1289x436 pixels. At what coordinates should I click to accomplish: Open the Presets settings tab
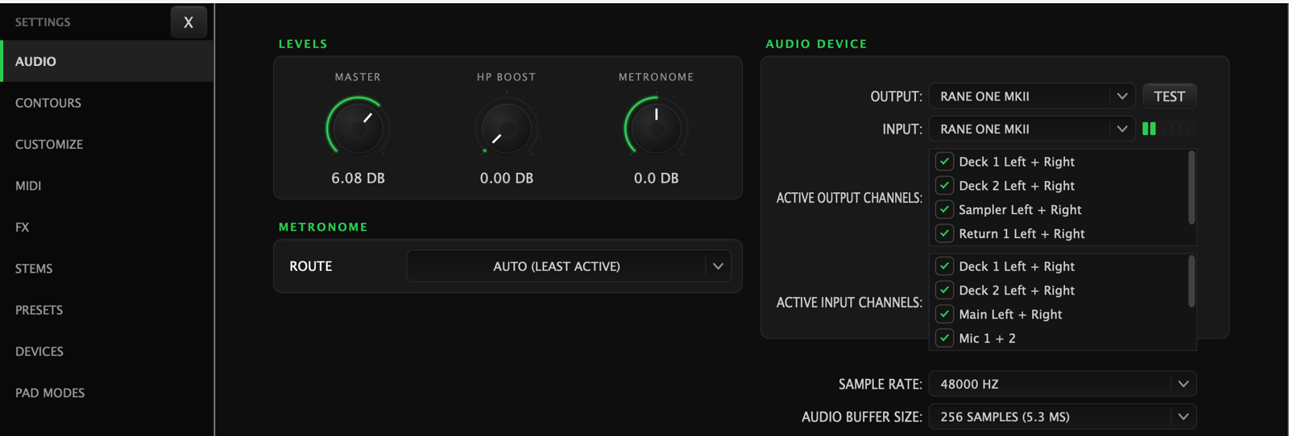pyautogui.click(x=107, y=310)
